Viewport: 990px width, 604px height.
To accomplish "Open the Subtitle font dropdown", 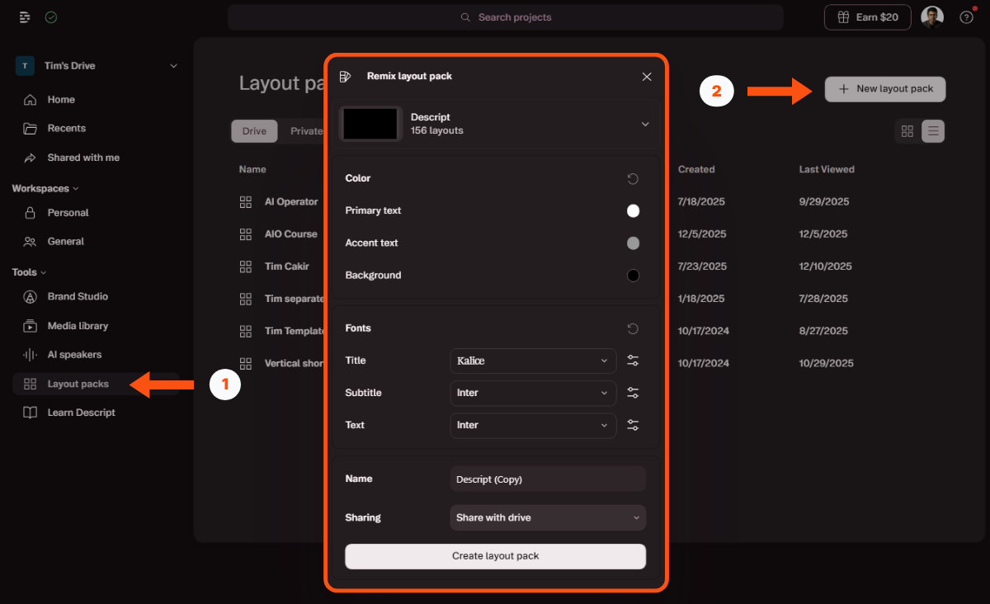I will coord(533,393).
